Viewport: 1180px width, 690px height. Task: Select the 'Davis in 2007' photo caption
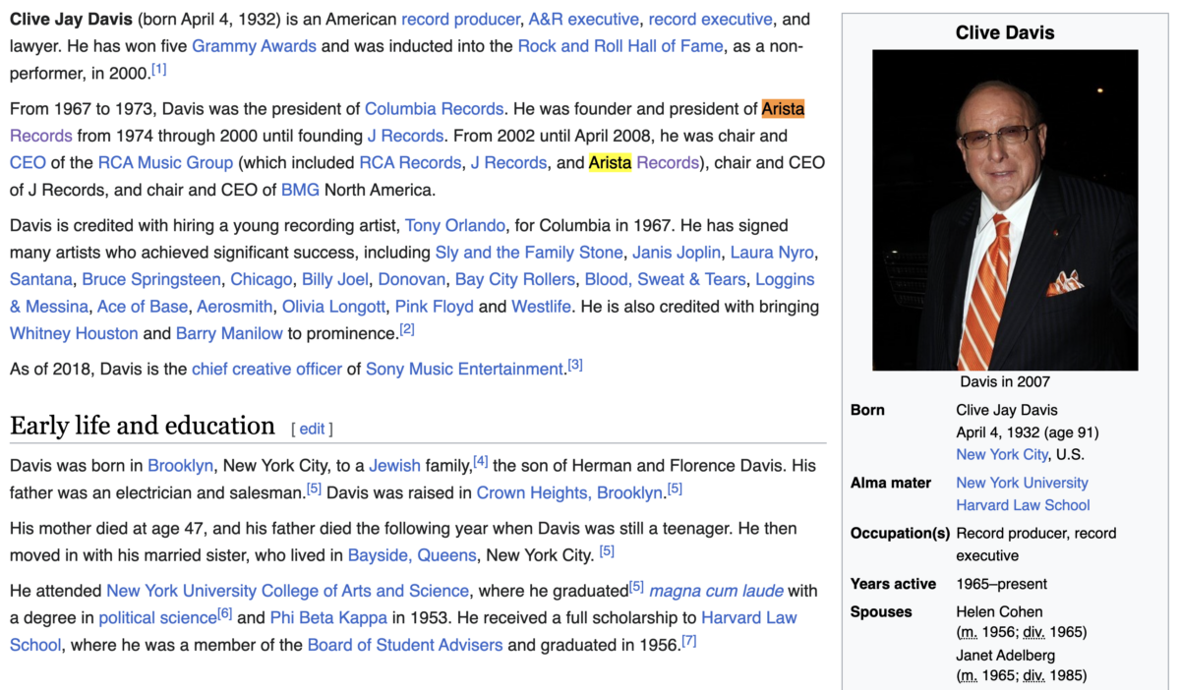[1005, 381]
